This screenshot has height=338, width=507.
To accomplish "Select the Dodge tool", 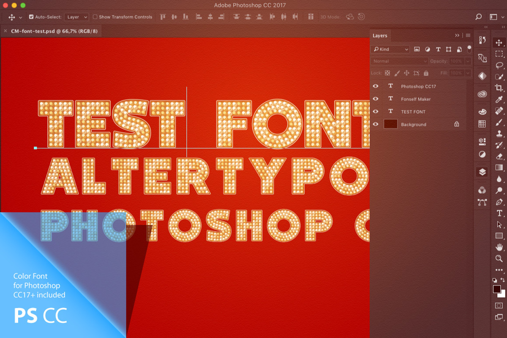I will pyautogui.click(x=499, y=191).
